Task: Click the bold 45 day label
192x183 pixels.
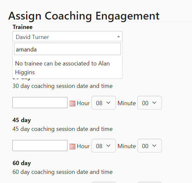Action: 22,120
